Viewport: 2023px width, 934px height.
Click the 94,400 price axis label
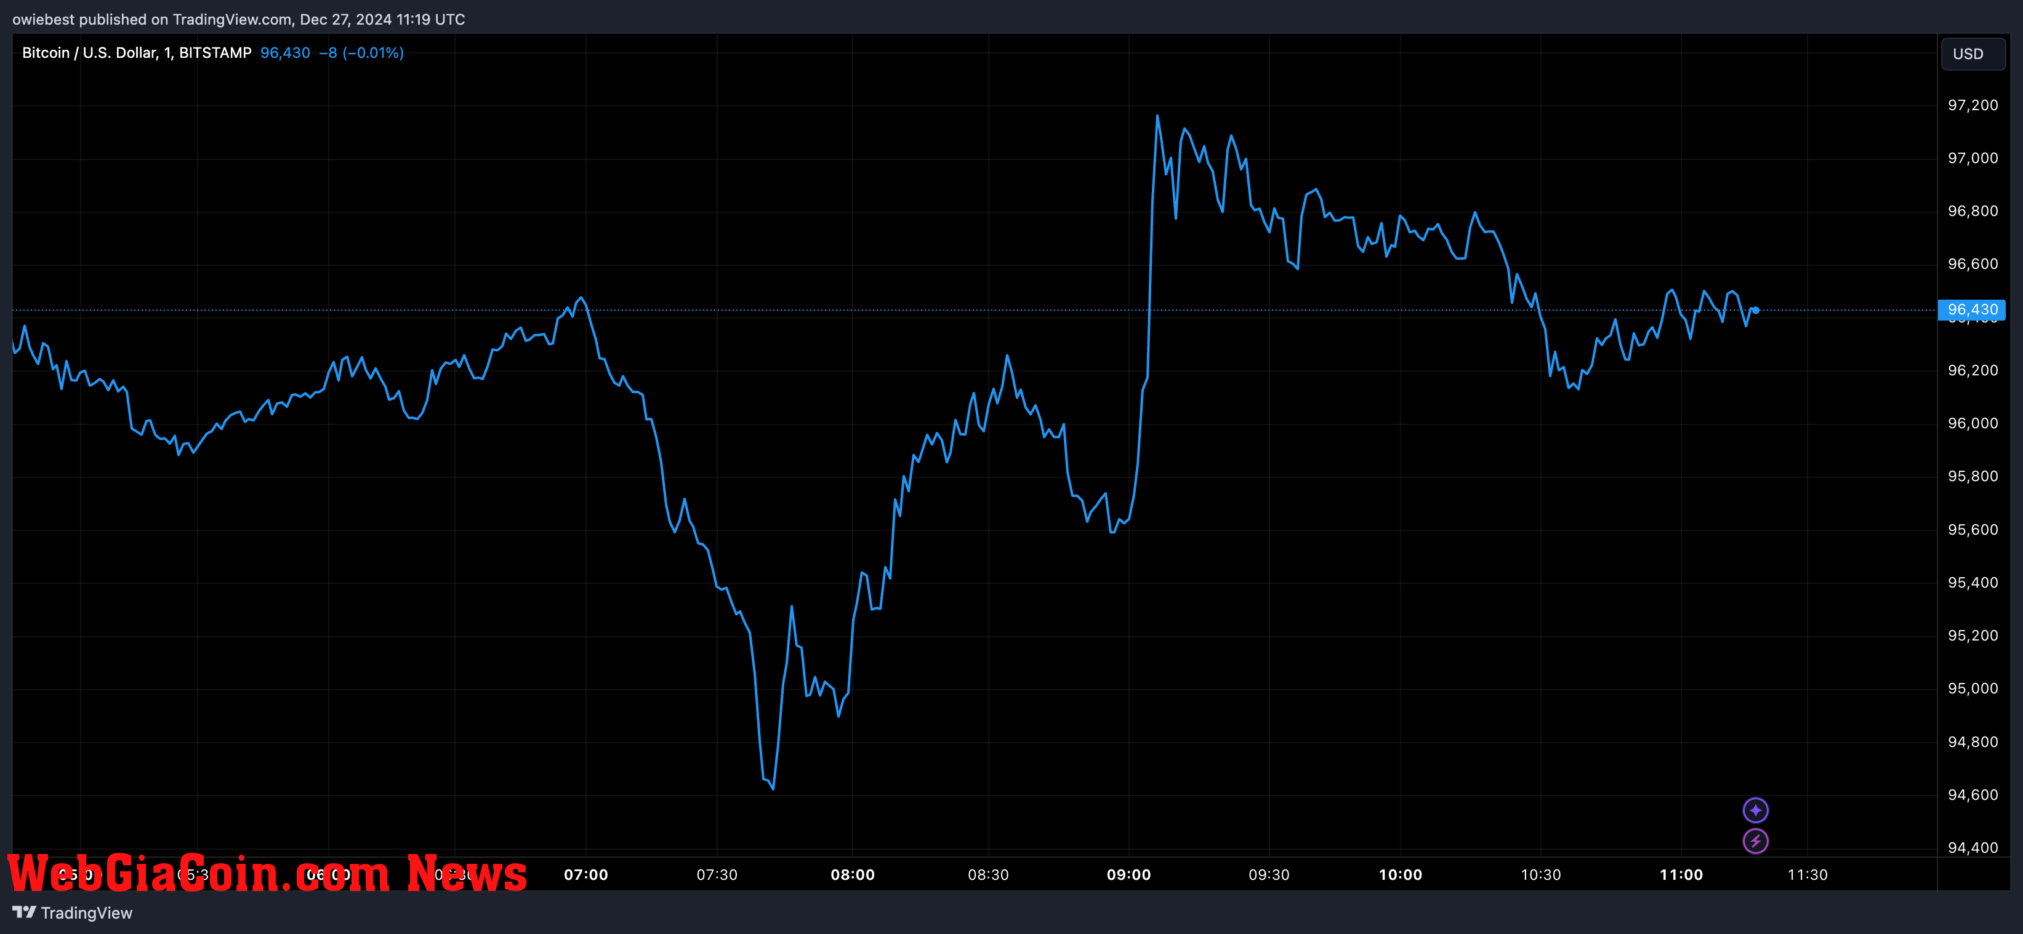pos(1973,848)
